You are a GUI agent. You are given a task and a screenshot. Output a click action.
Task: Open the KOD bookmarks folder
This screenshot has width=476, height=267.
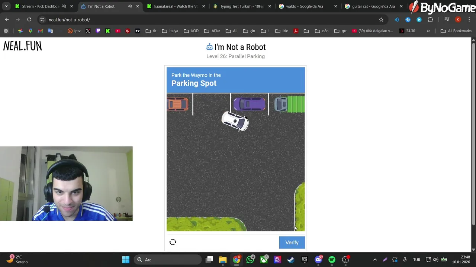(191, 31)
